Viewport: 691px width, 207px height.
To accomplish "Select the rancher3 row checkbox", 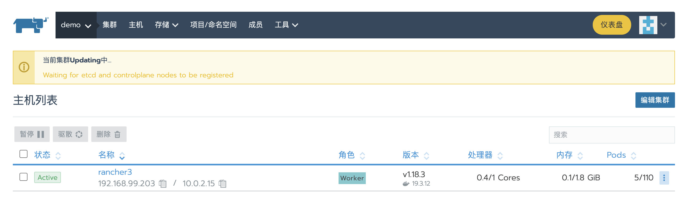I will click(23, 177).
